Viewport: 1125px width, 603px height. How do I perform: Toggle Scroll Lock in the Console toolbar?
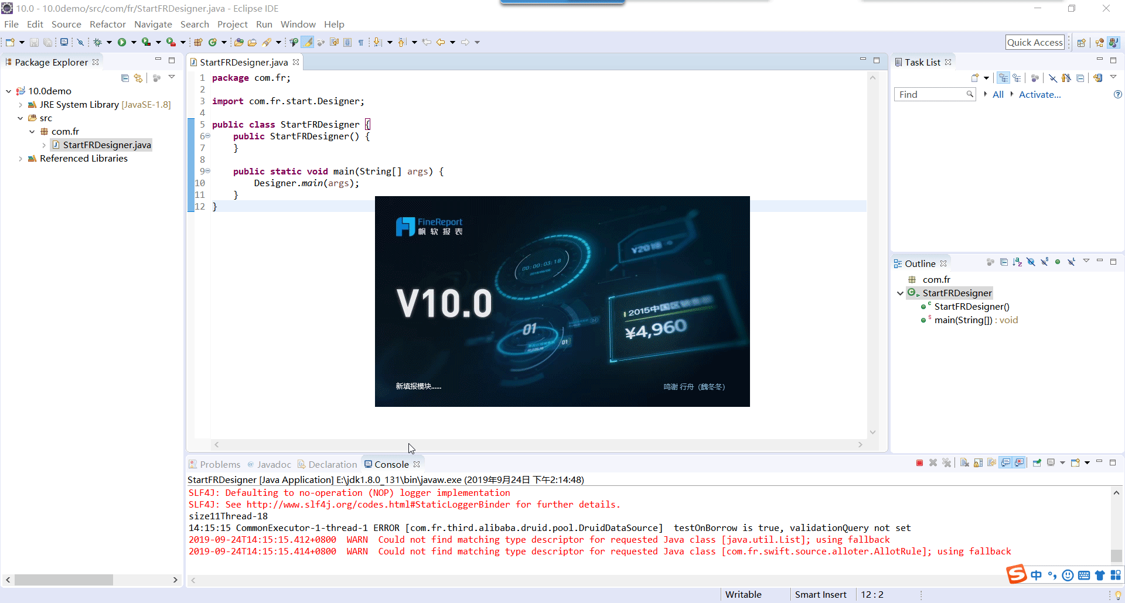click(978, 463)
